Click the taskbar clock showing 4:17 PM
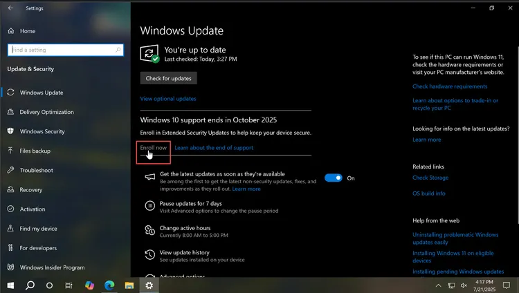The image size is (519, 293). coord(484,285)
